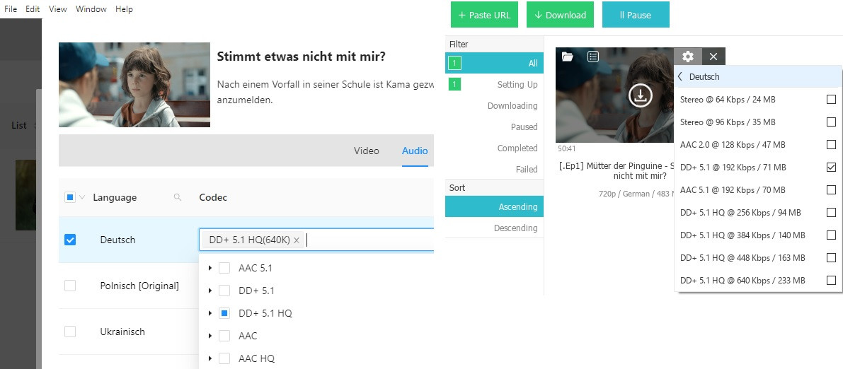Click the search icon in Language column
Viewport: 843px width, 369px height.
pos(178,197)
